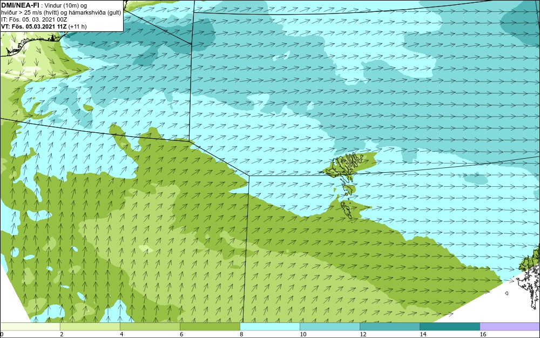Screen dimensions: 540x338
Task: Click legend scale label 14
Action: pos(423,334)
